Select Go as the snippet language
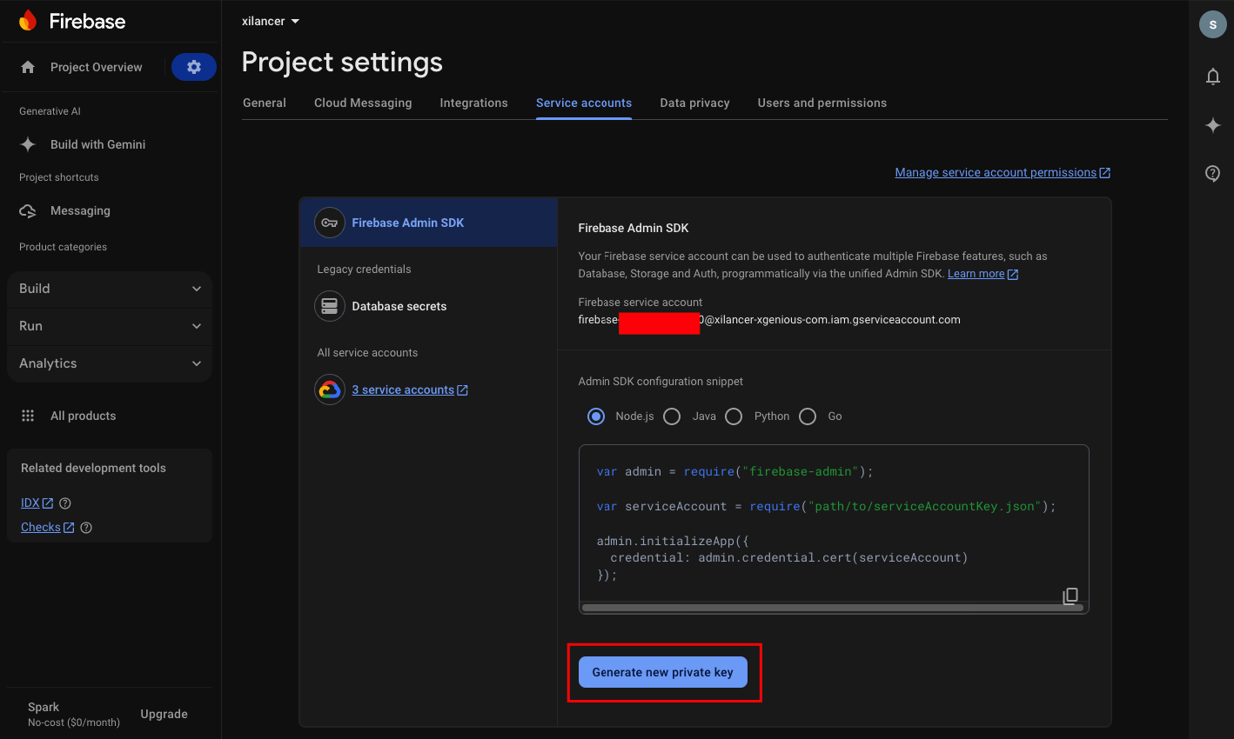The image size is (1234, 739). click(807, 416)
